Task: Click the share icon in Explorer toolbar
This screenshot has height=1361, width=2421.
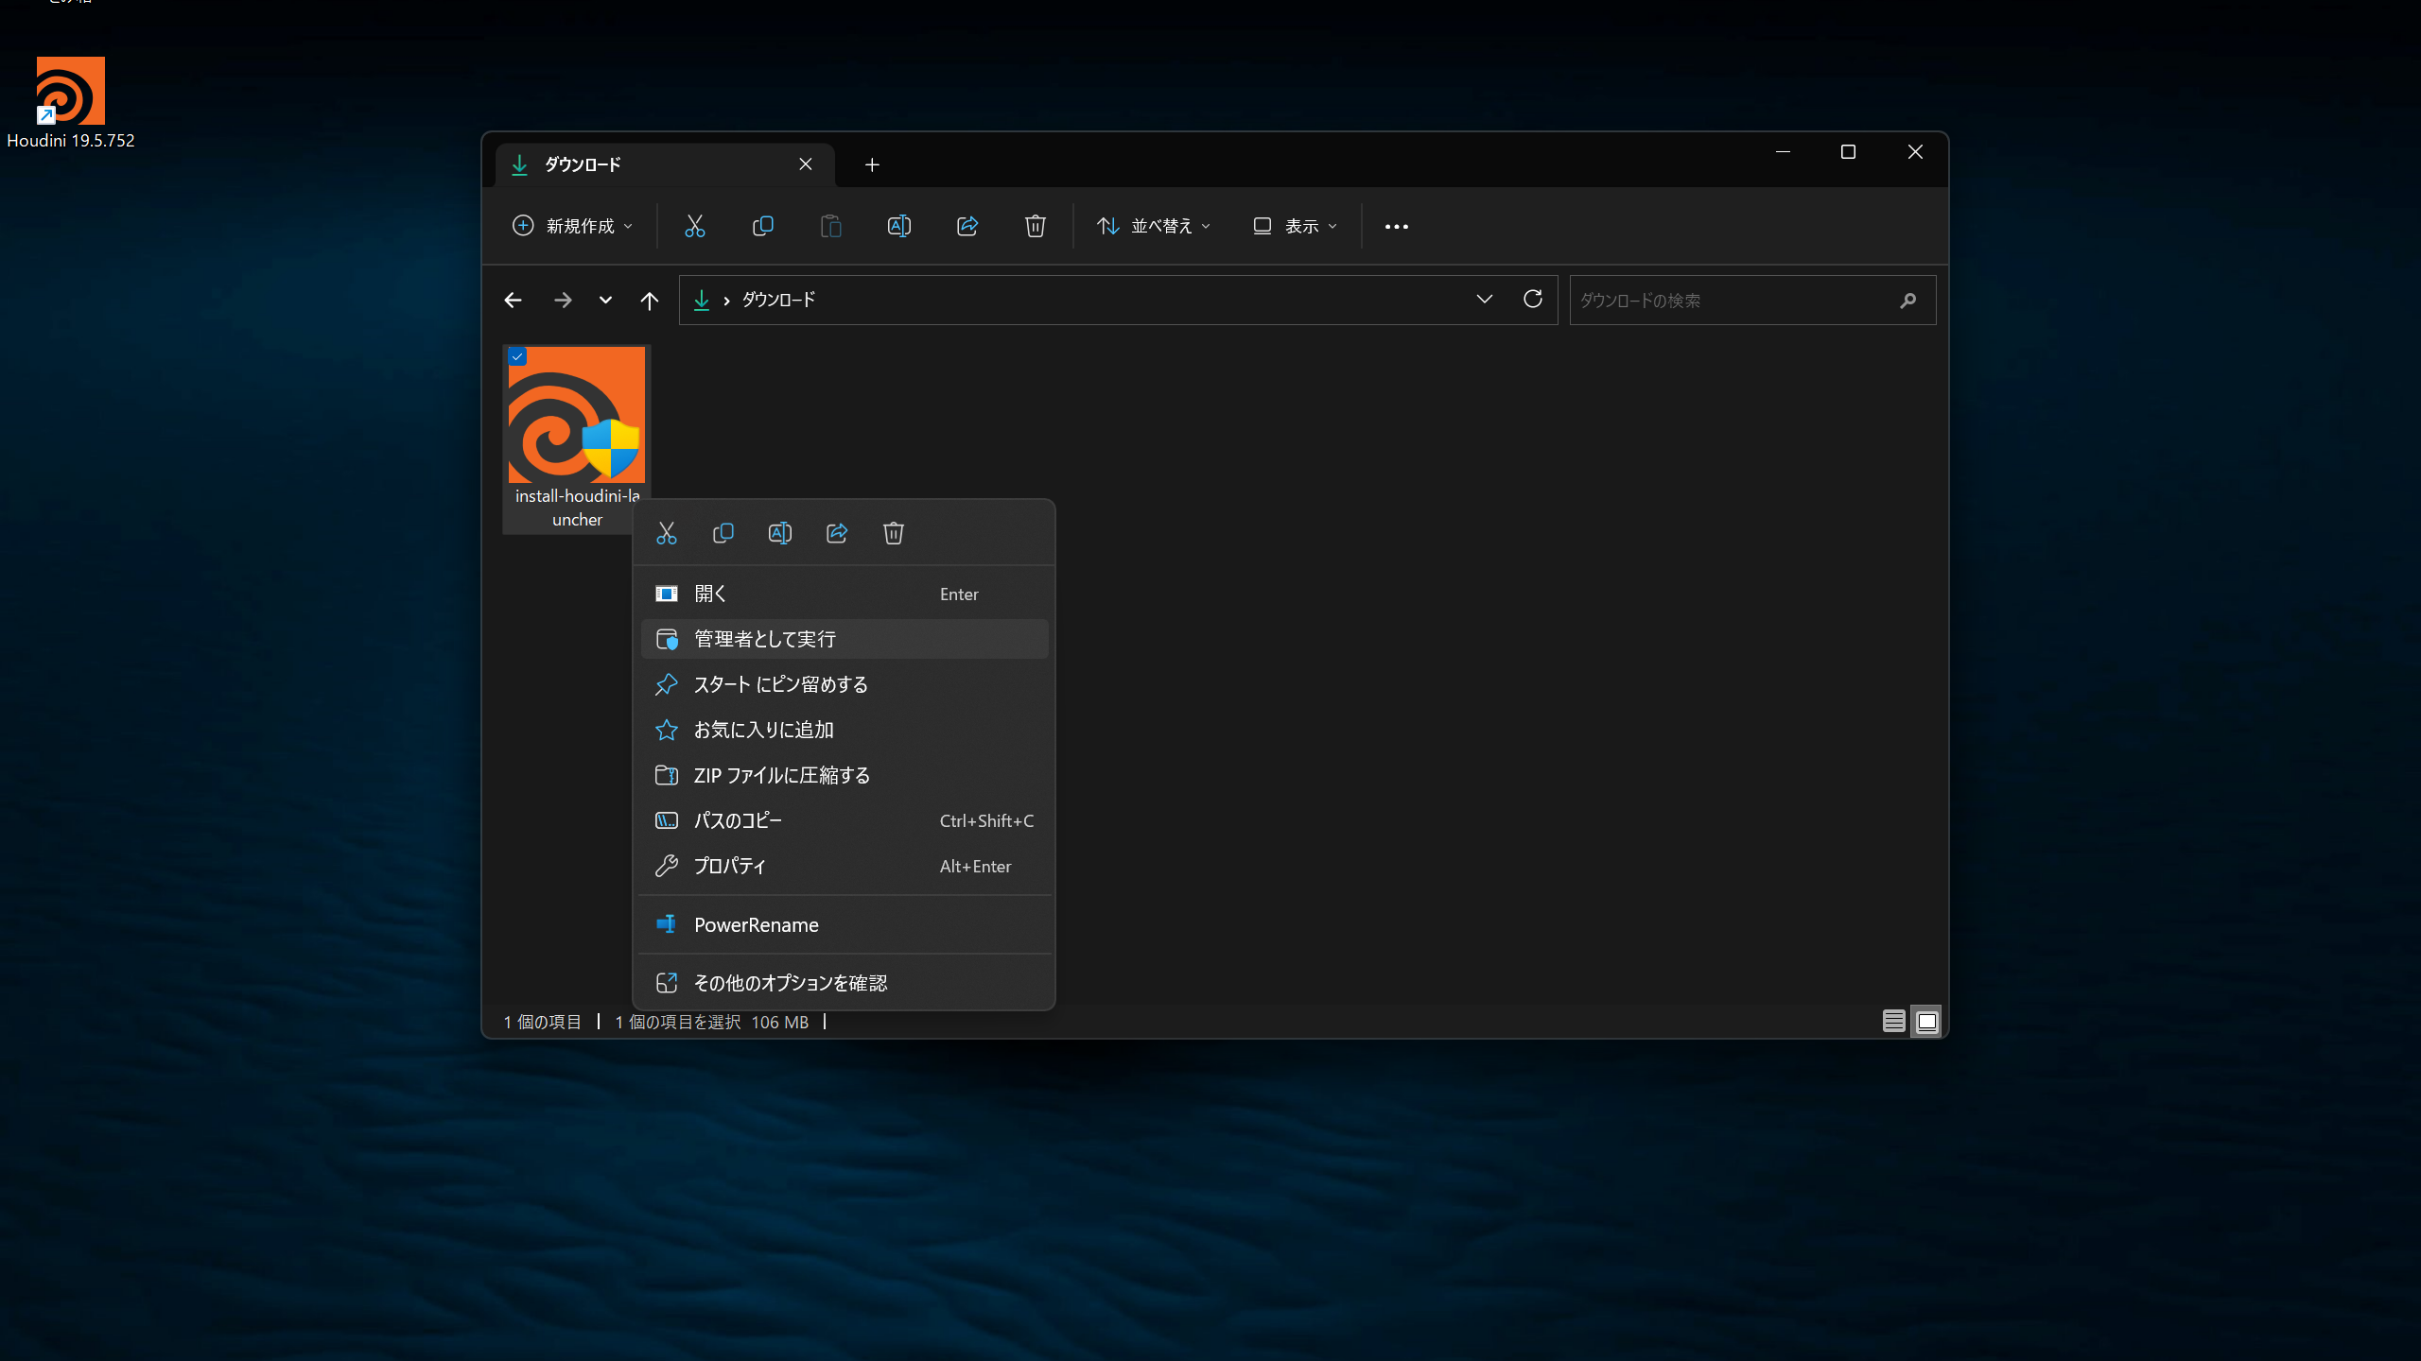Action: (x=967, y=226)
